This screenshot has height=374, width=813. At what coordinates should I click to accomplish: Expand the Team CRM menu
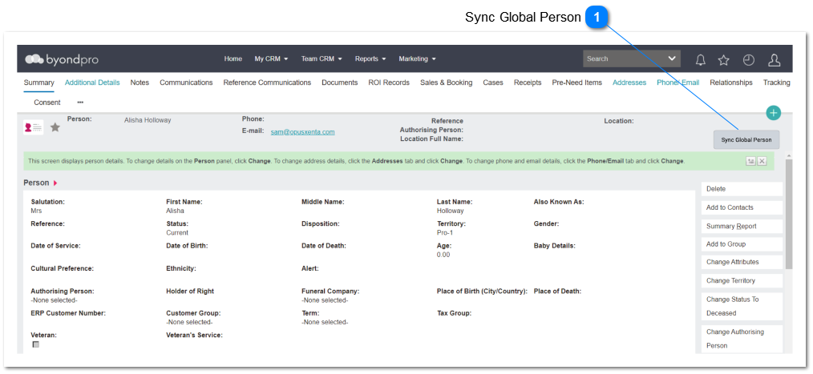pyautogui.click(x=322, y=58)
